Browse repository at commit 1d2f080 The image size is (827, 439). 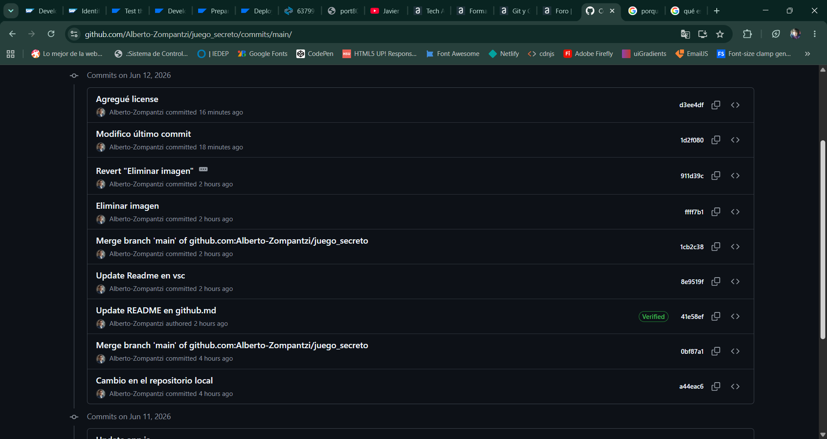(x=735, y=140)
